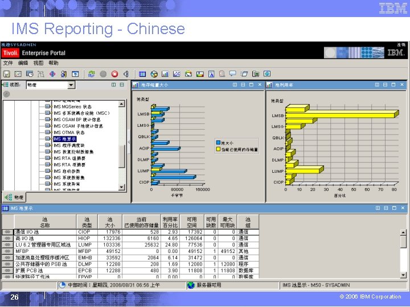Select the Browser view toolbar icon

(267, 74)
